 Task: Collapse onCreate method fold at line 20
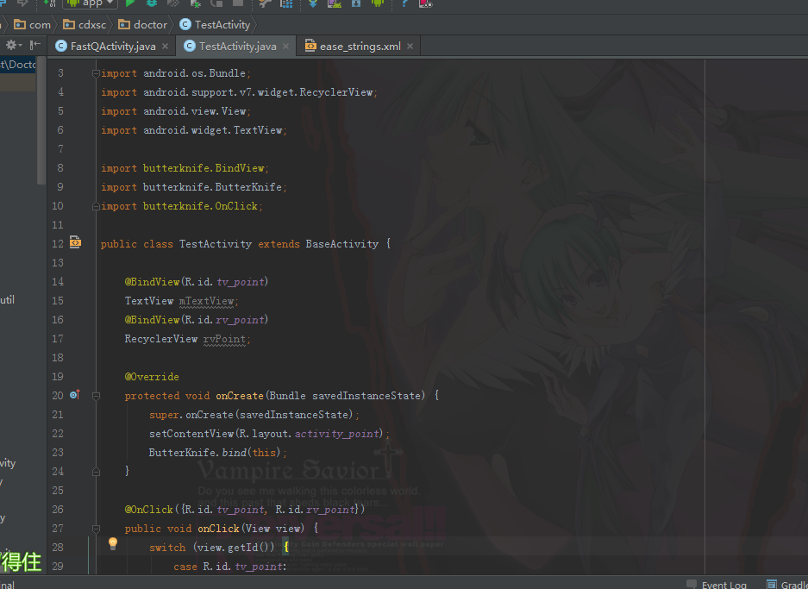[x=96, y=396]
